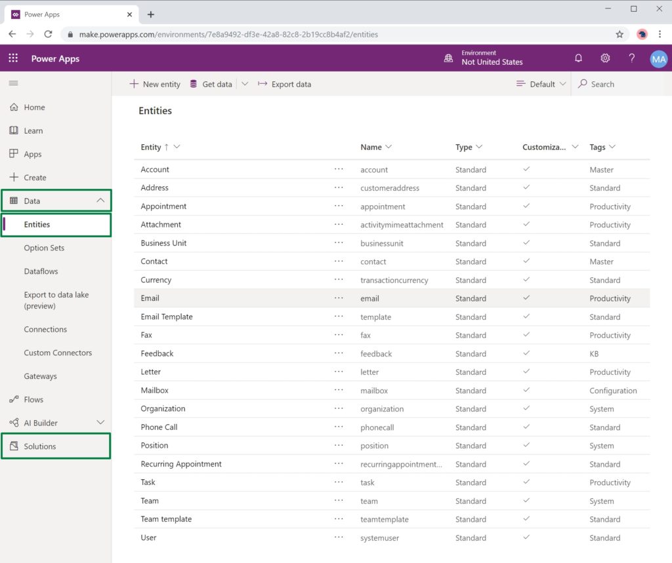
Task: Expand the AI Builder section
Action: (100, 423)
